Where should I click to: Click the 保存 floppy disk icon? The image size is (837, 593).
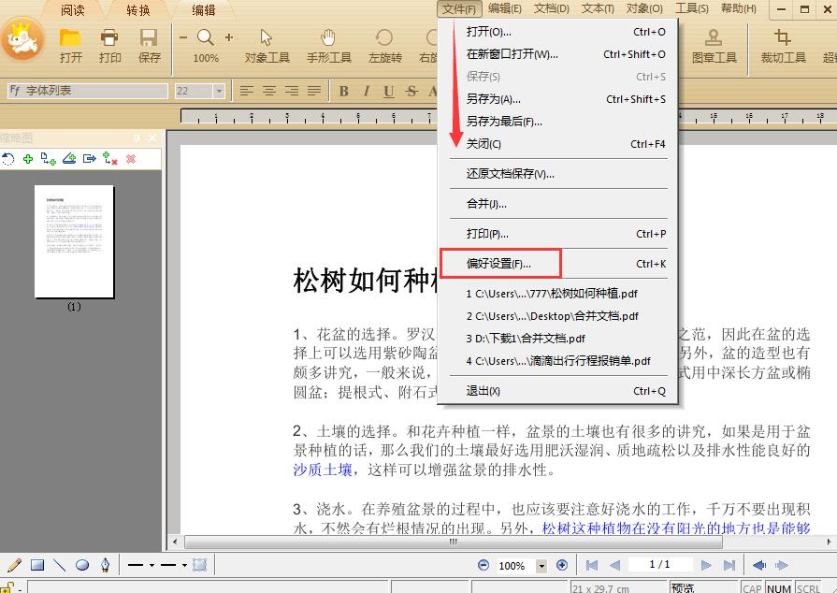click(149, 38)
